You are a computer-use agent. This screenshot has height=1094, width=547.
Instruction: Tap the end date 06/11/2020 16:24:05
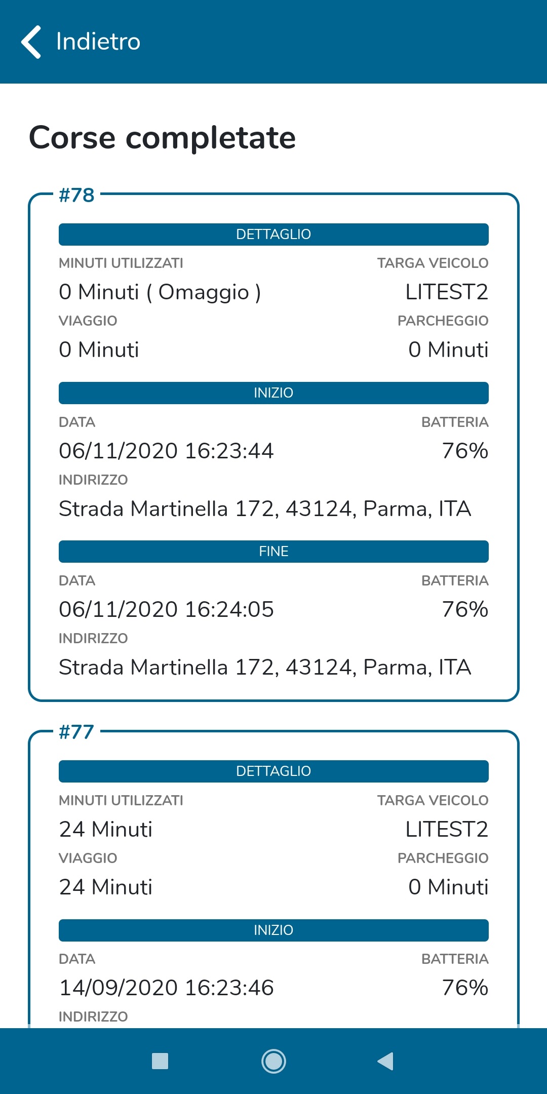point(166,609)
